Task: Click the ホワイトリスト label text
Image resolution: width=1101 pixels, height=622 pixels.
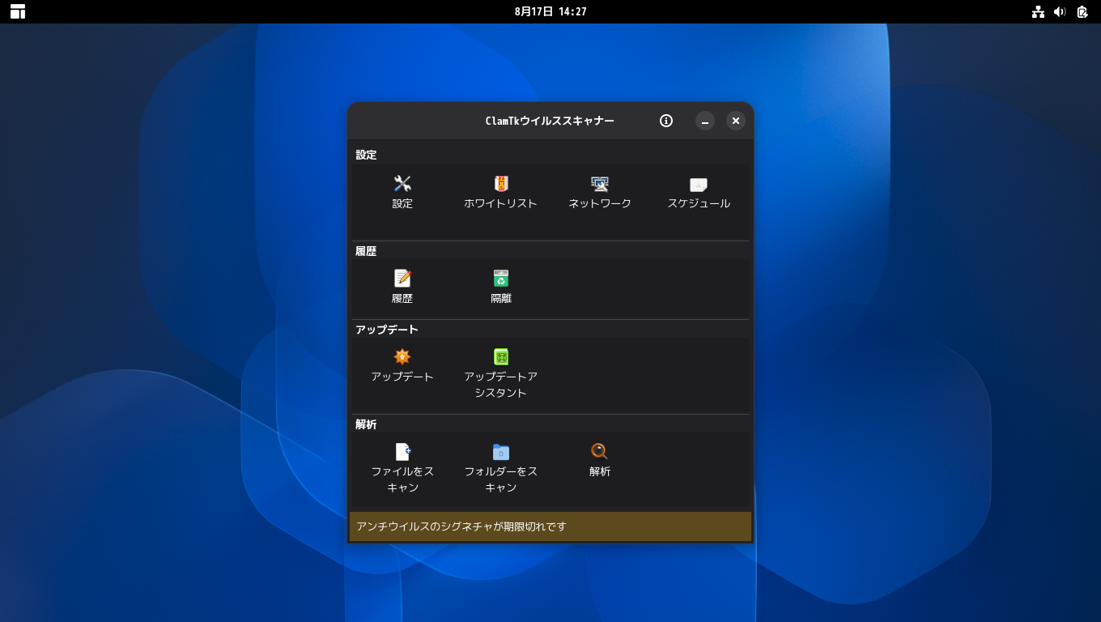Action: pyautogui.click(x=501, y=204)
